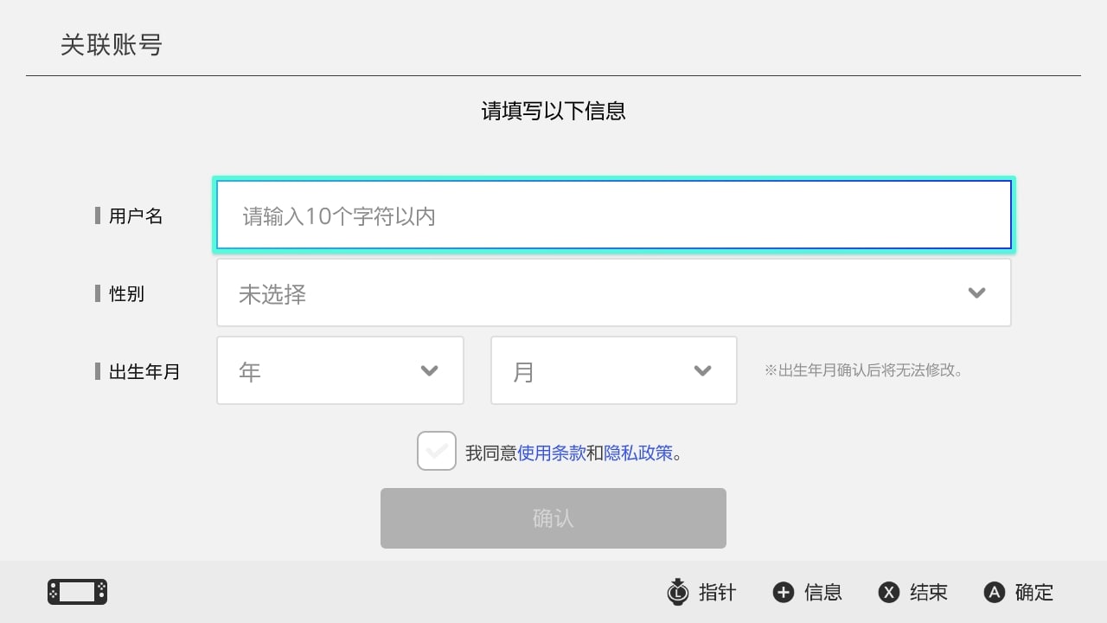Click the month dropdown chevron arrow

pos(702,371)
